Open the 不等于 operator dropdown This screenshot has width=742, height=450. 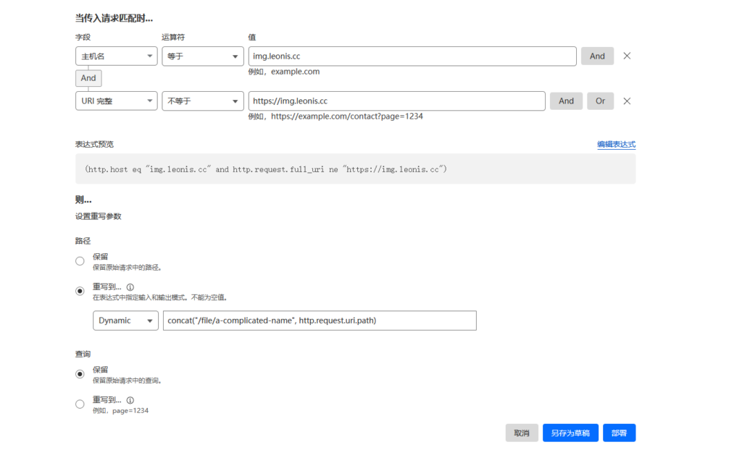click(x=202, y=101)
